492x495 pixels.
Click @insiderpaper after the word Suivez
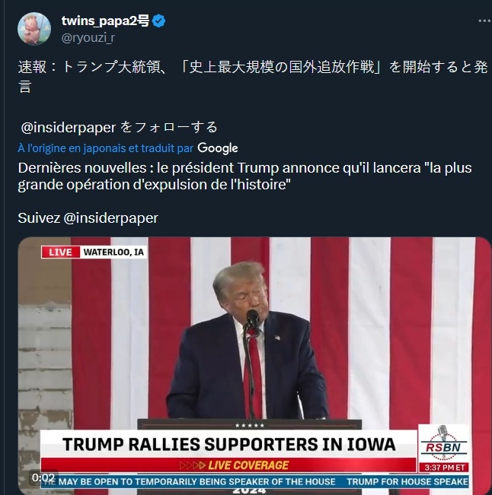110,218
